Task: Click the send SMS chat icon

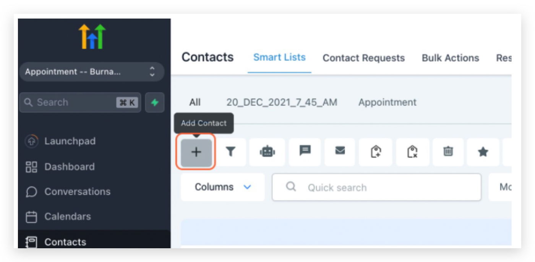Action: point(305,151)
